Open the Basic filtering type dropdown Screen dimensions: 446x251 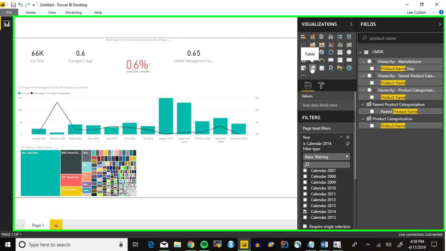(326, 157)
